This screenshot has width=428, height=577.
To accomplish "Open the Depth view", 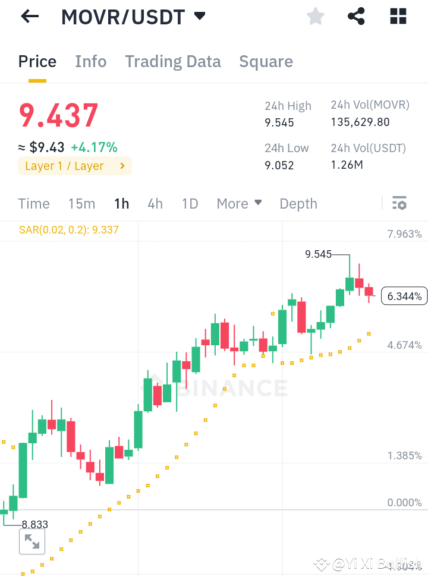I will point(298,203).
